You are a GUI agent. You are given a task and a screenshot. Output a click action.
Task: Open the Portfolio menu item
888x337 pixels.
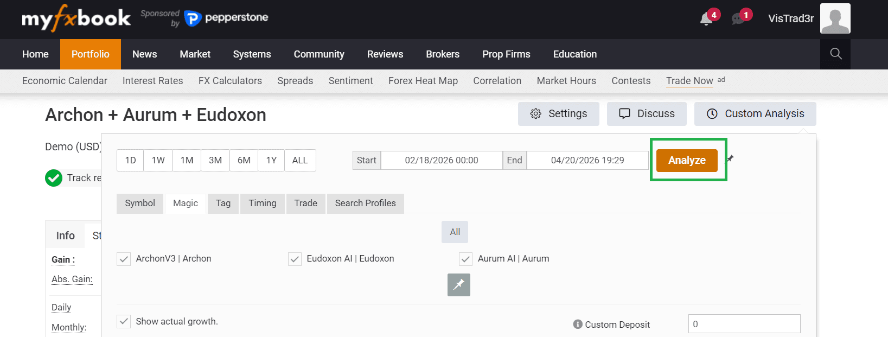[91, 54]
